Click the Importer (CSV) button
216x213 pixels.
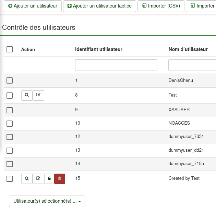[x=161, y=6]
